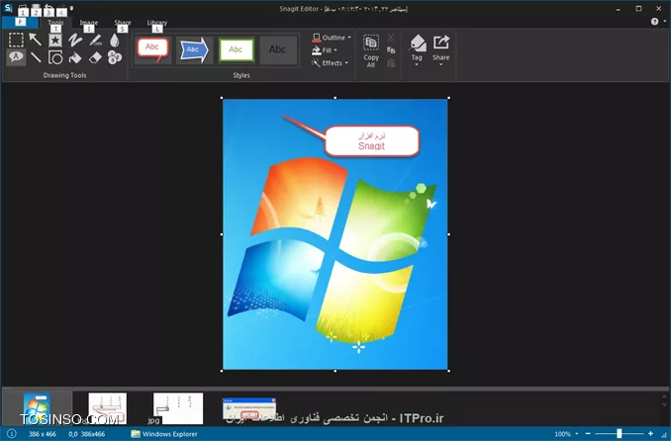Switch to the Image ribbon tab

point(89,22)
